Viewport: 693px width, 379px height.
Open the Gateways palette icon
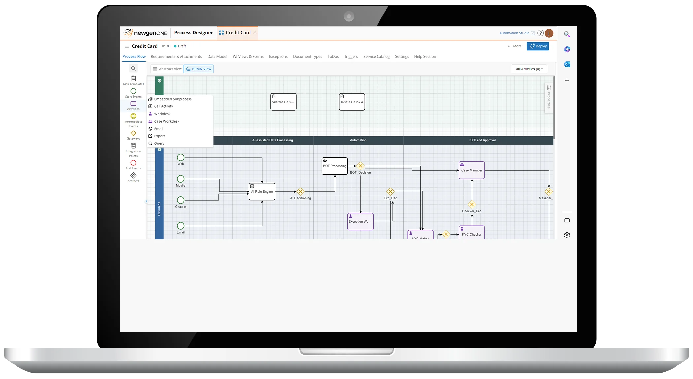133,133
